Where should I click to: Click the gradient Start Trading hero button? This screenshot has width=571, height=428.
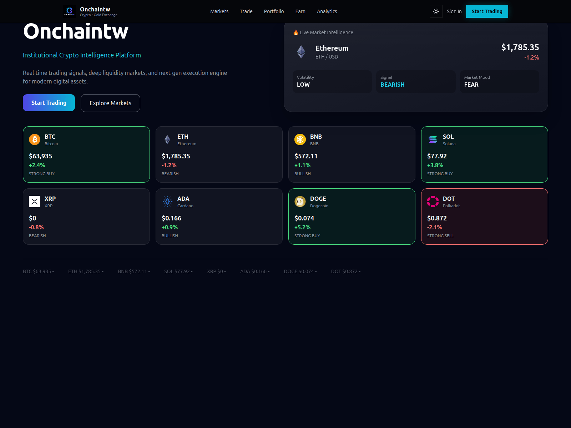point(49,103)
